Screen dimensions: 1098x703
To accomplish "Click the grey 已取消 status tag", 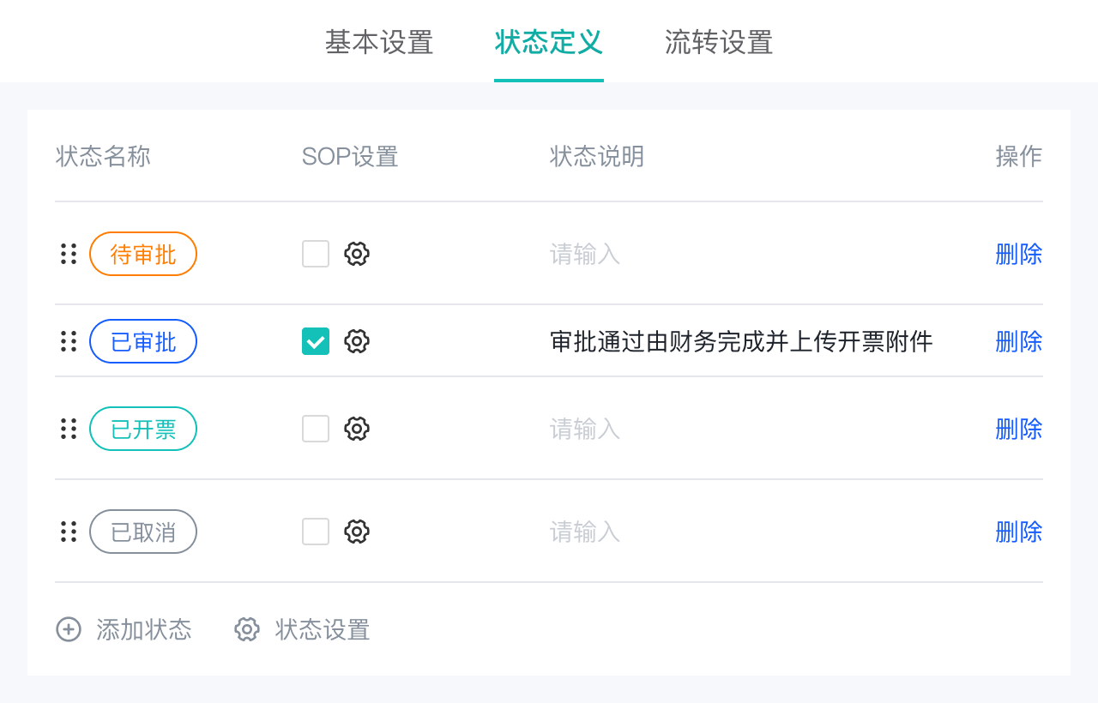I will tap(143, 532).
